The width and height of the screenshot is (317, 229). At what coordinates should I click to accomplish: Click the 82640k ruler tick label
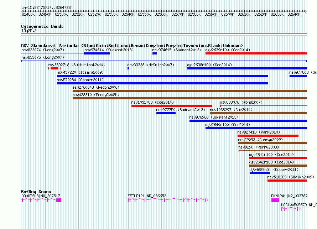(294, 14)
